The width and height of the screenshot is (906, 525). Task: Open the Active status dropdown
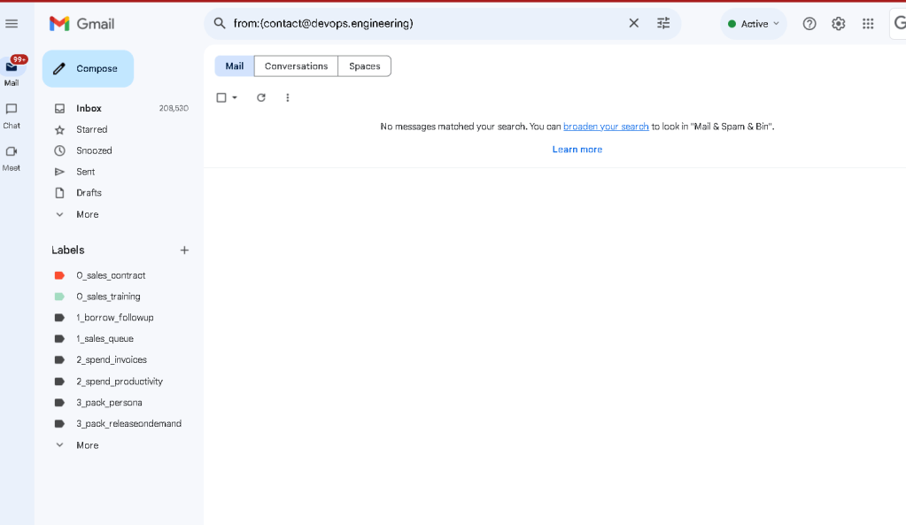point(754,24)
